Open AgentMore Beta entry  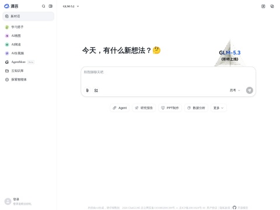pos(28,62)
